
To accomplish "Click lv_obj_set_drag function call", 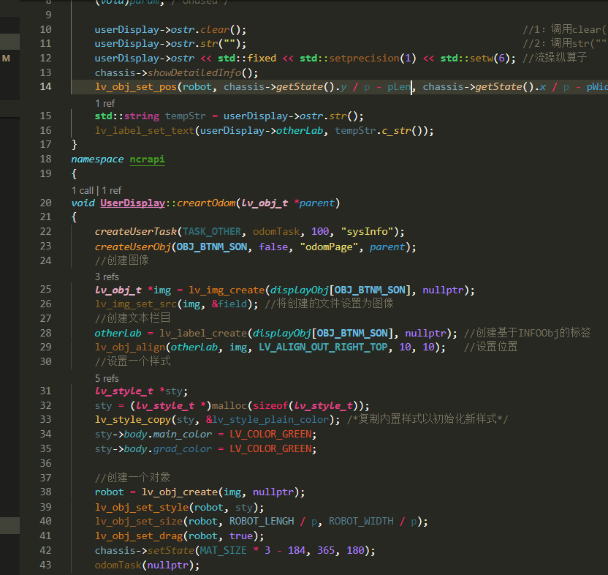I will (139, 535).
